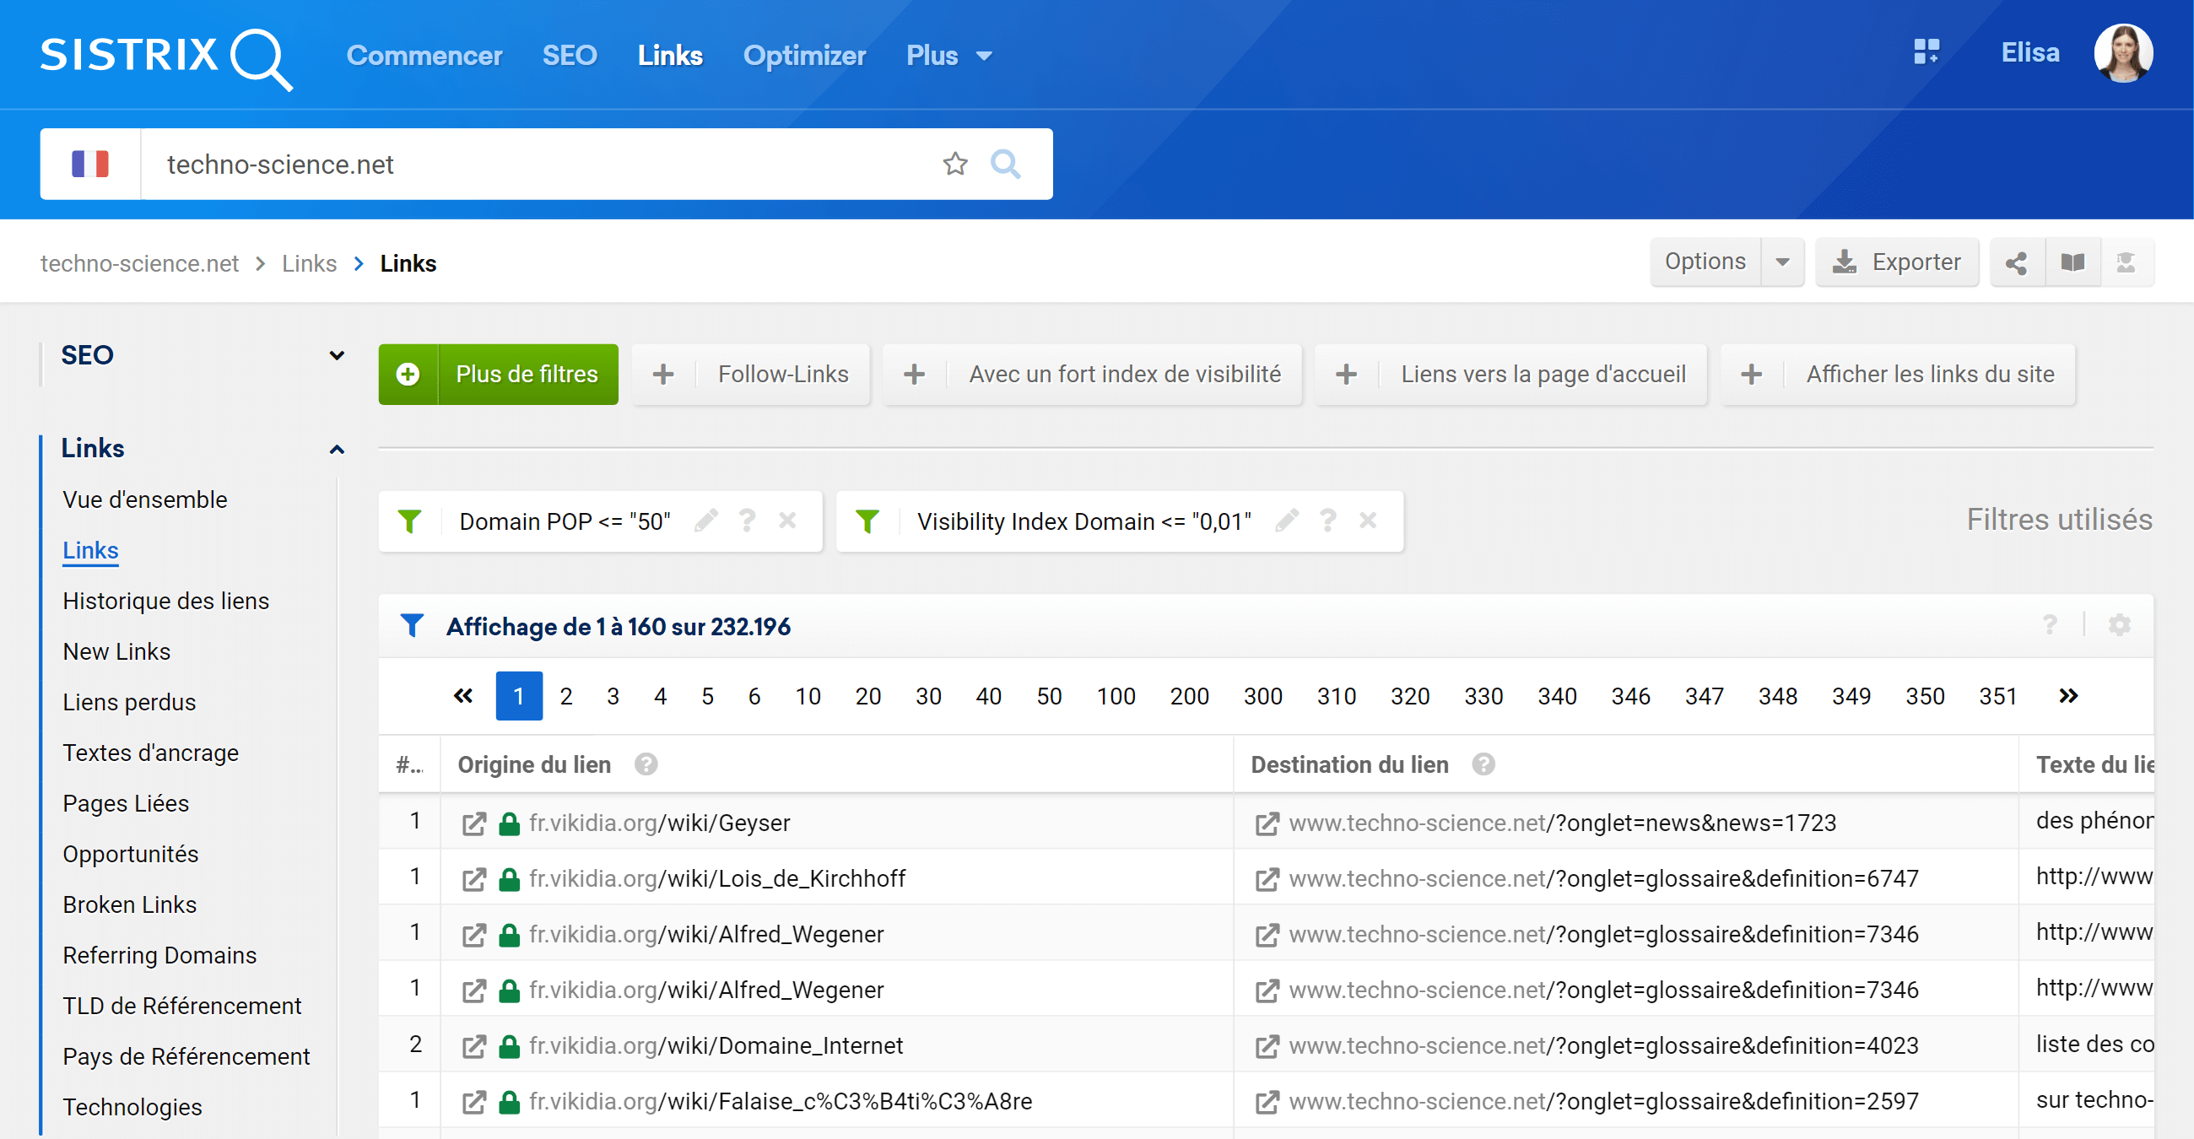This screenshot has width=2194, height=1139.
Task: Click the Exporter button
Action: coord(1896,262)
